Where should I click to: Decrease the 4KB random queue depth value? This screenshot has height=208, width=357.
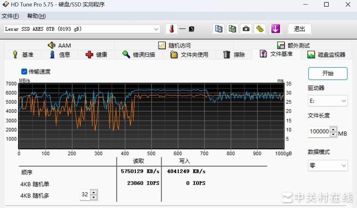click(x=94, y=197)
